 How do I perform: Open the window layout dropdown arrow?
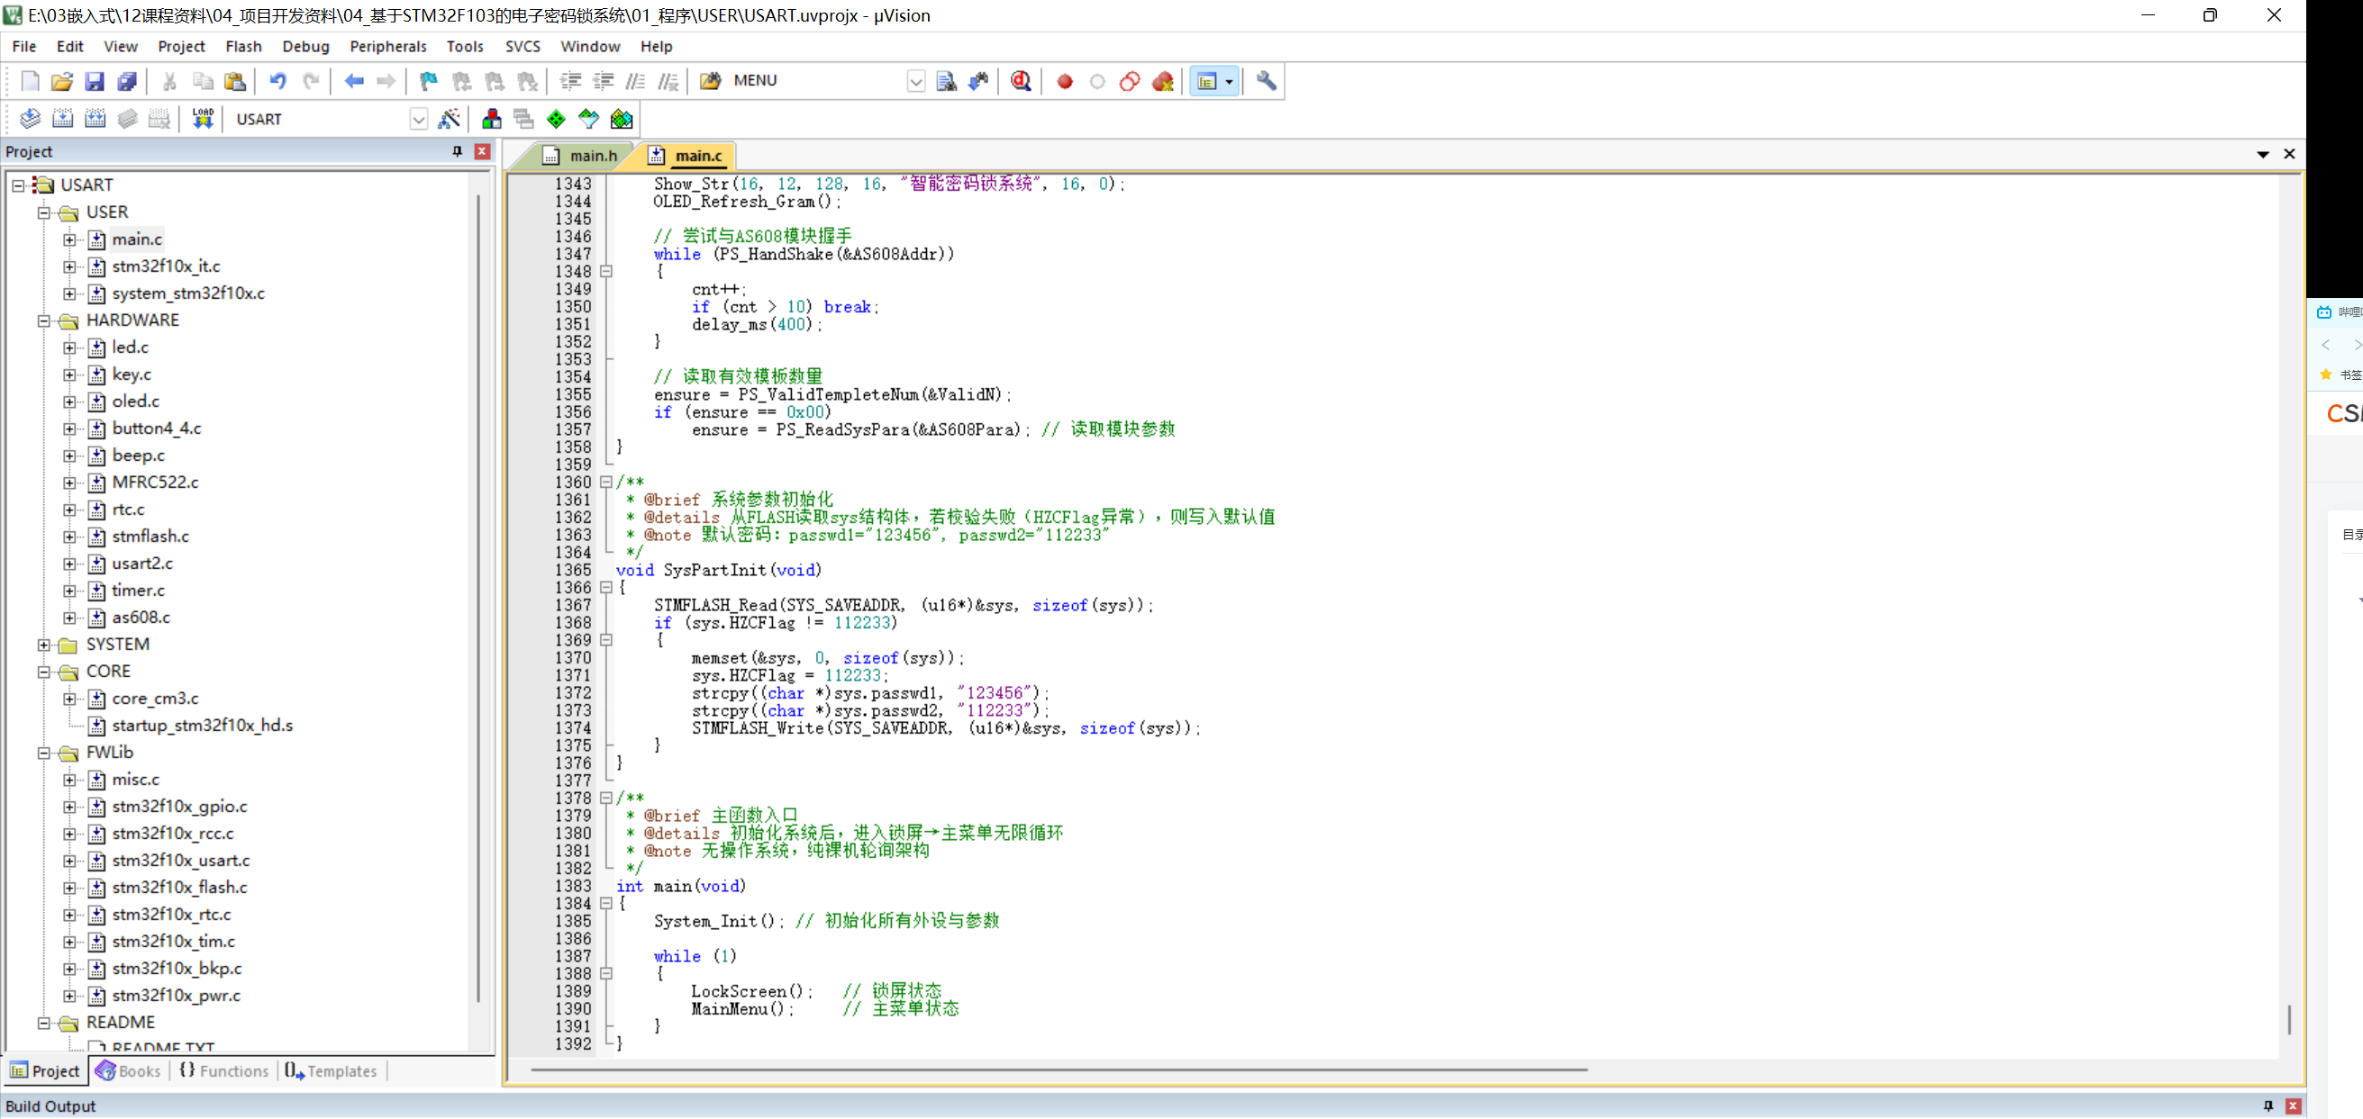1229,82
